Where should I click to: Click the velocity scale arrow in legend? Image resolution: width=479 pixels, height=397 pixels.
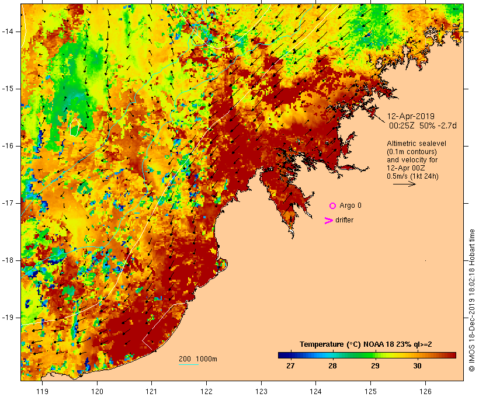point(404,184)
